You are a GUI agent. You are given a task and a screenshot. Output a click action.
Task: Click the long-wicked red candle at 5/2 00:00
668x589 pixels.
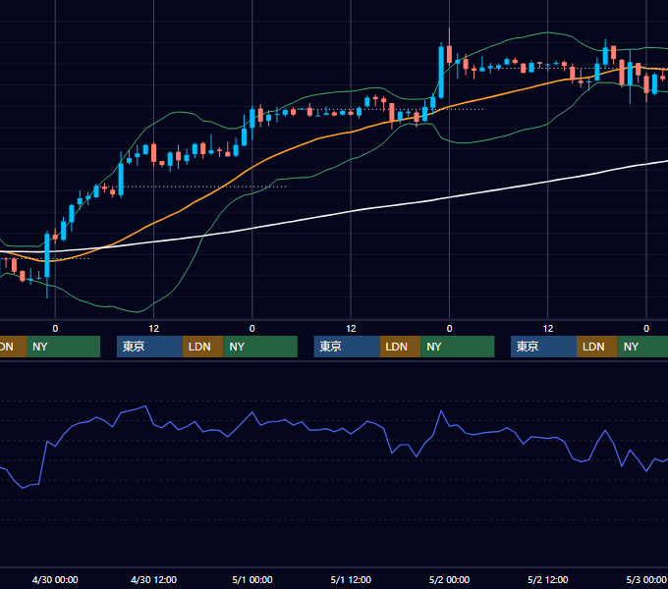449,54
